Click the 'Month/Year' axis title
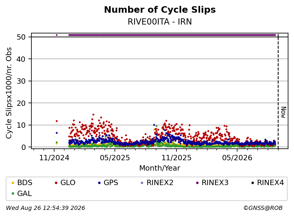Screen dimensions: 294x217 [160, 168]
